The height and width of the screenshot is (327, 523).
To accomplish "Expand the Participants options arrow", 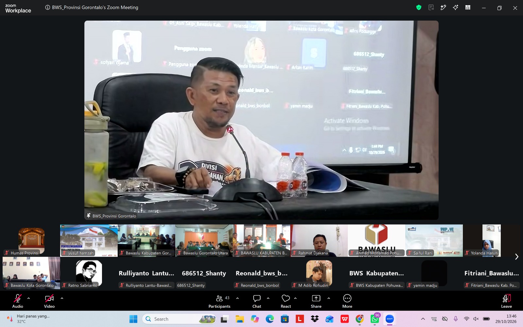I will click(237, 298).
